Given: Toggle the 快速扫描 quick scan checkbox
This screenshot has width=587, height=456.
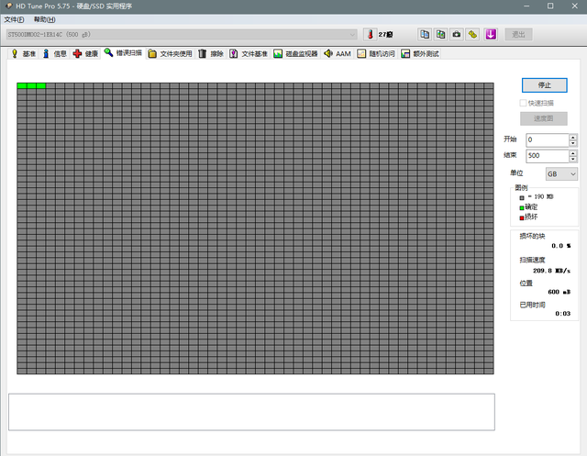Looking at the screenshot, I should click(523, 103).
